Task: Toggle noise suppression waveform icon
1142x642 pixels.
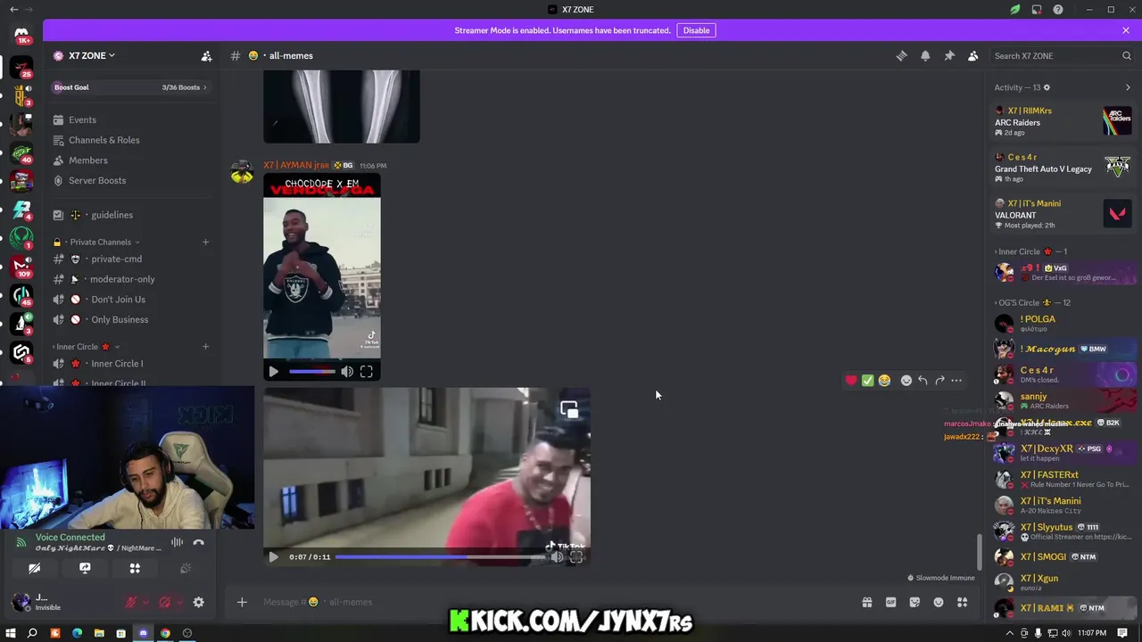Action: click(177, 542)
